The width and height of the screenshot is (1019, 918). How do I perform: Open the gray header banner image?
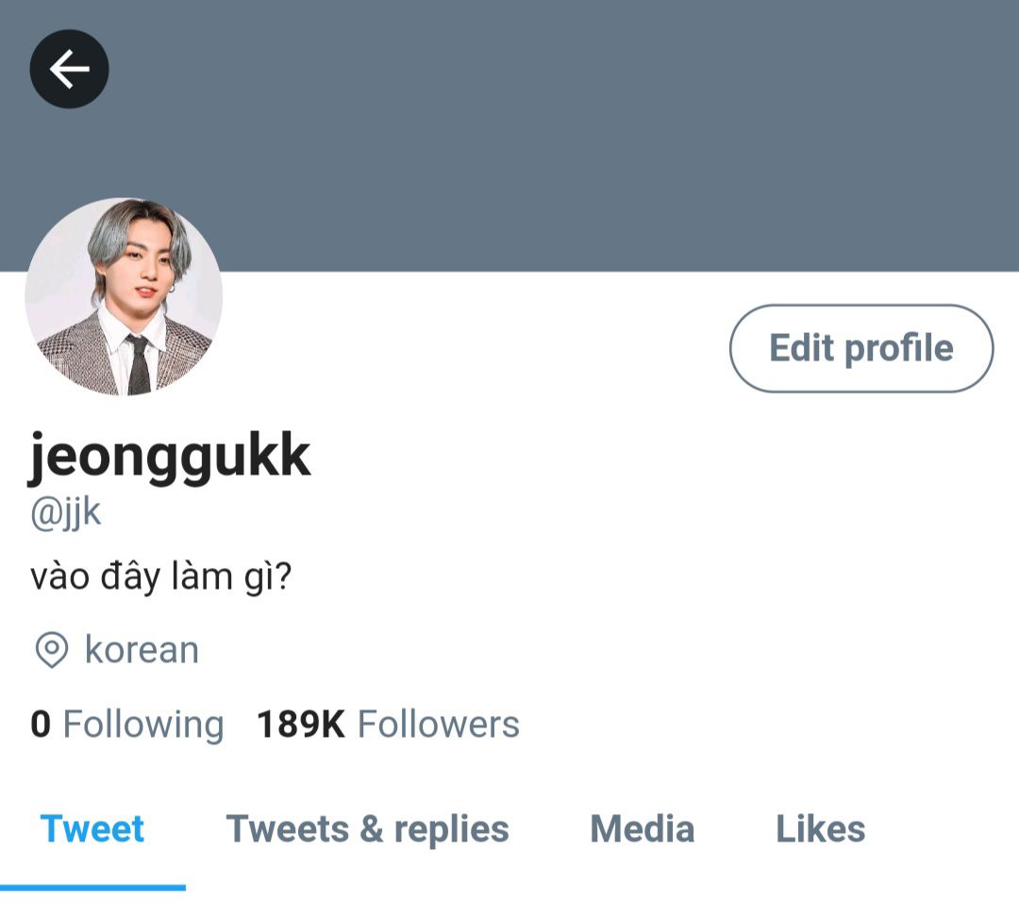(x=509, y=135)
